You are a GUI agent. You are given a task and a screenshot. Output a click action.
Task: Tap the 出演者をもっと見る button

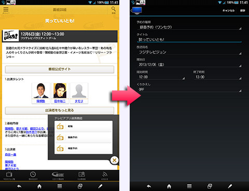coord(60,111)
